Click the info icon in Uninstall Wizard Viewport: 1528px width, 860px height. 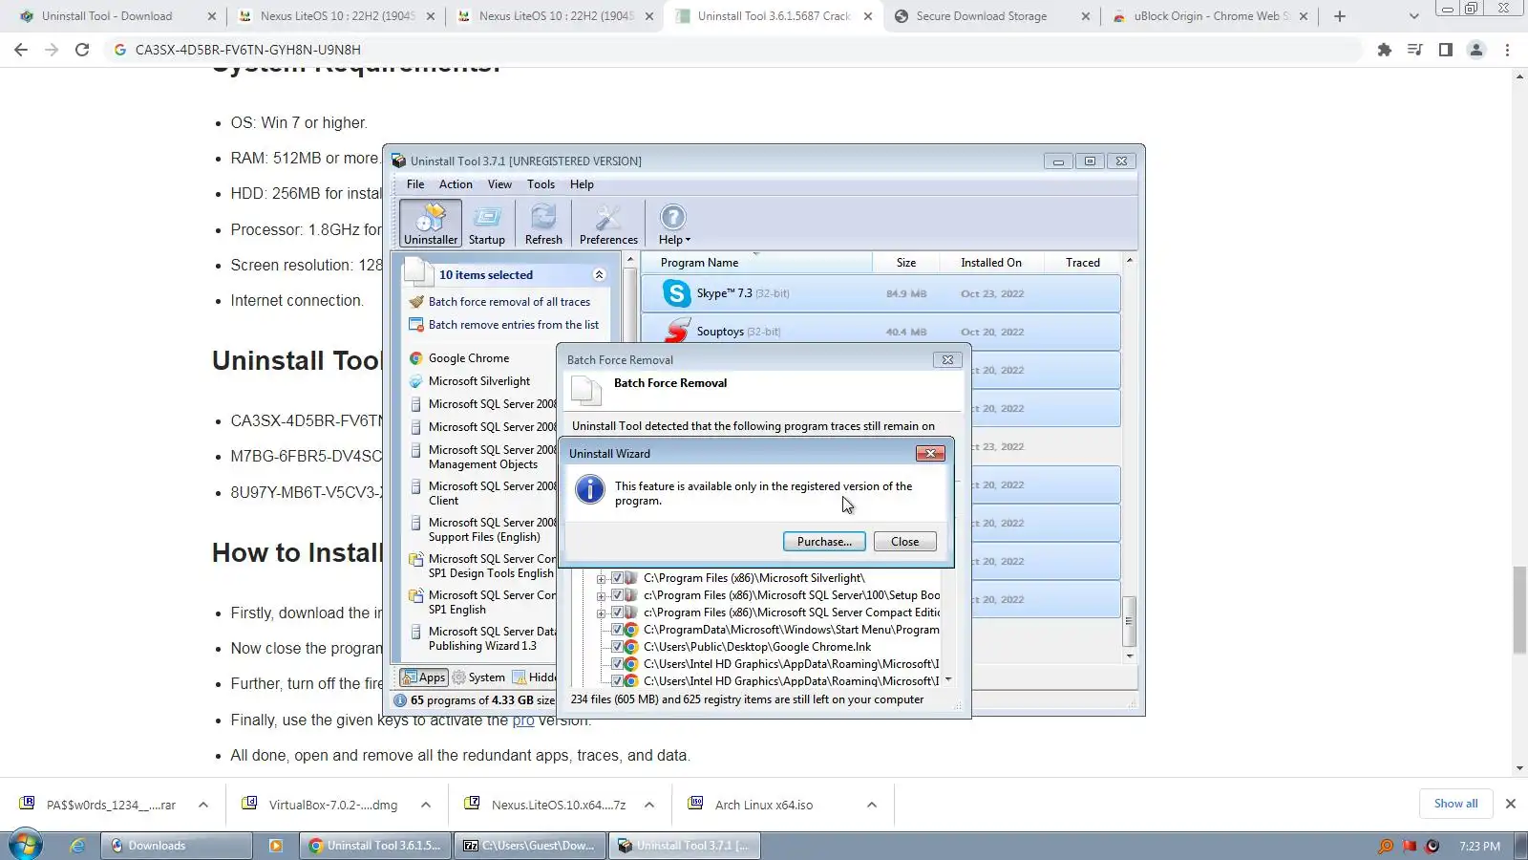tap(590, 489)
